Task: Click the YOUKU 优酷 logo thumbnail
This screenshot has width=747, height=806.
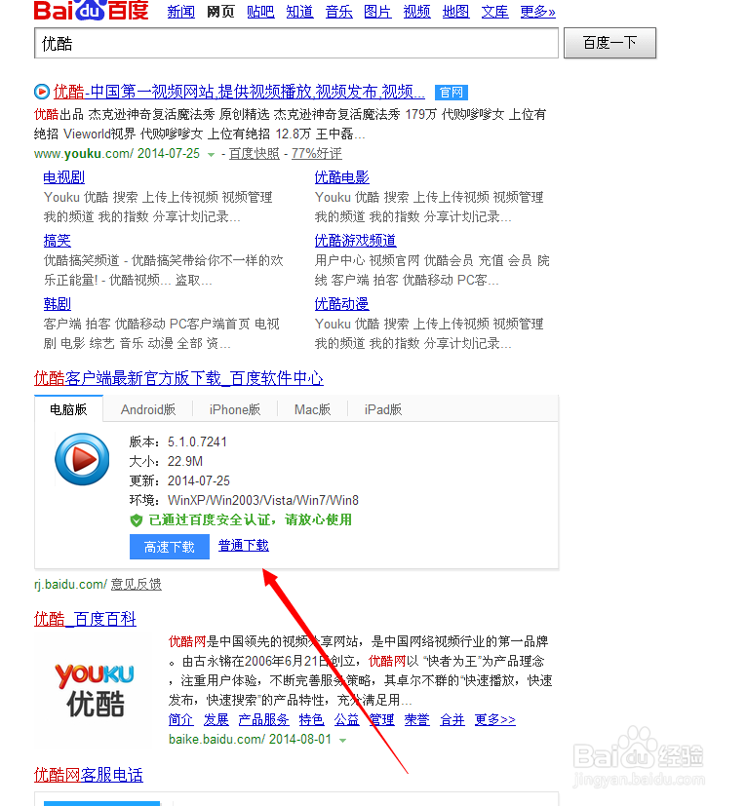Action: point(96,690)
